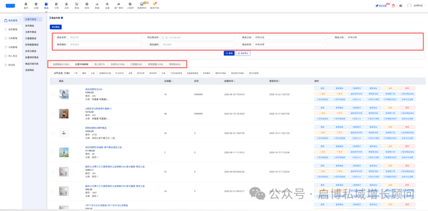Check the row checkbox for the ¥200.00 product
Viewport: 428px width, 211px height.
point(53,133)
